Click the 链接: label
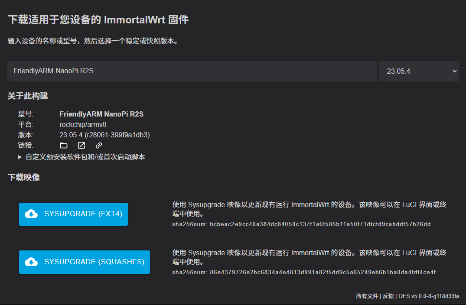The image size is (466, 305). pyautogui.click(x=26, y=145)
